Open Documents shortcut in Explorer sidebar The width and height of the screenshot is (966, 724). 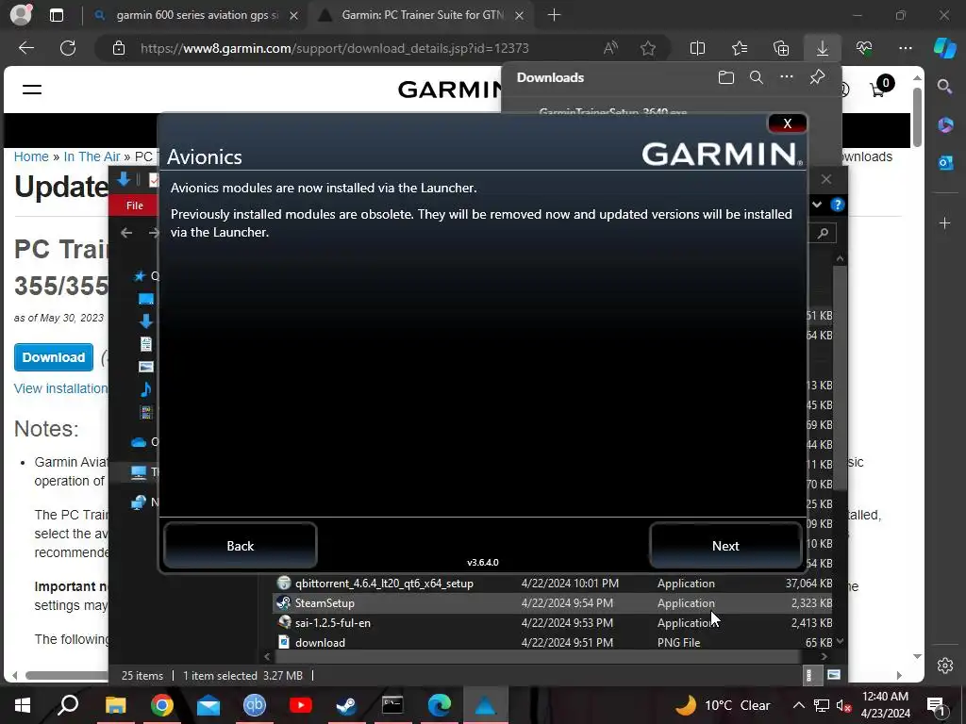point(146,344)
